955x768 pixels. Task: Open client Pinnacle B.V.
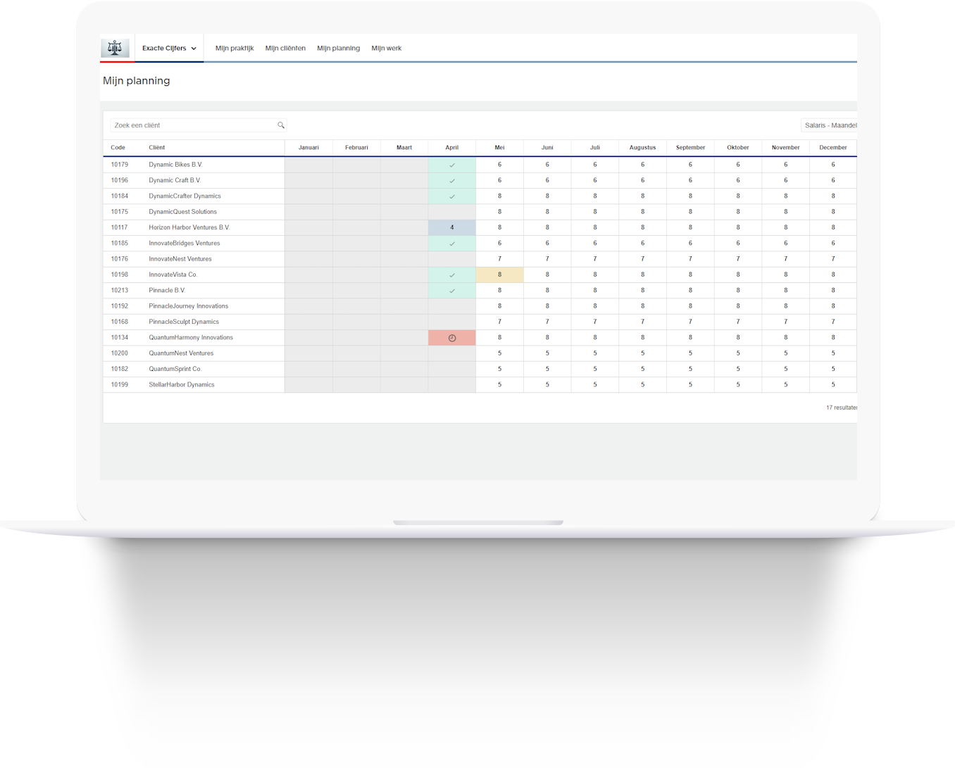167,290
